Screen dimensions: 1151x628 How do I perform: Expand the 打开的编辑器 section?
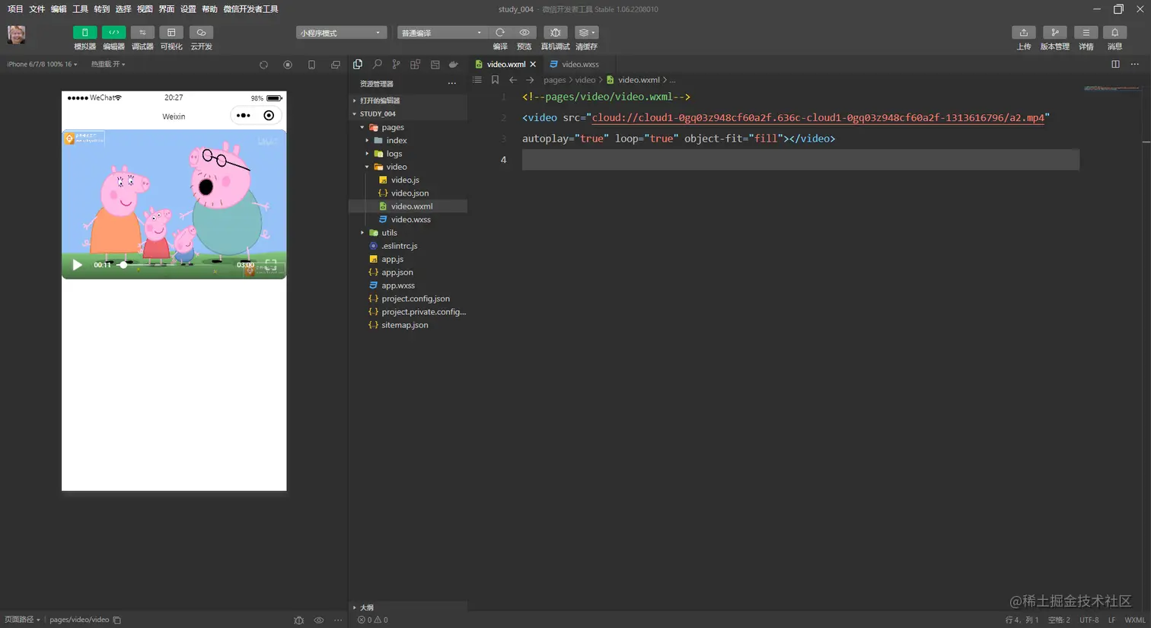point(408,100)
